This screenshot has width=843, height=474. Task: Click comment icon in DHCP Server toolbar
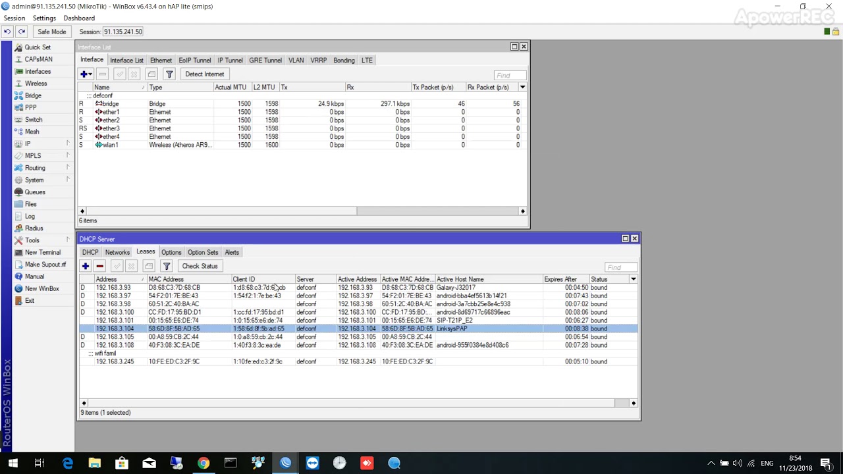(149, 266)
